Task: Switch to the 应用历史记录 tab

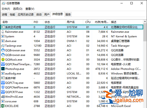Action: [26, 14]
